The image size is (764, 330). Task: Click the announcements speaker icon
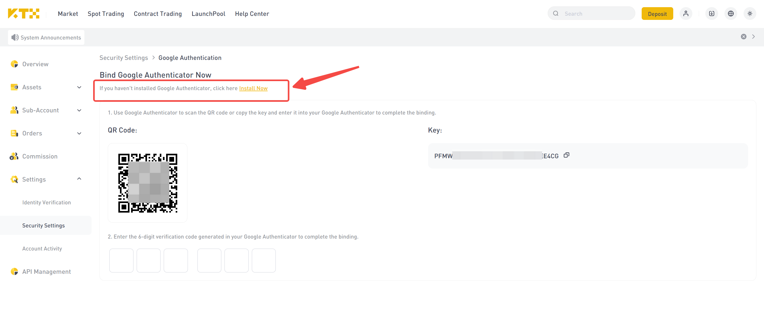[x=15, y=37]
